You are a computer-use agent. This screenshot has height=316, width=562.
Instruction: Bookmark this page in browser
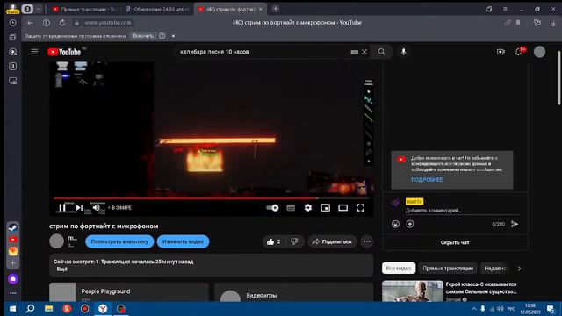tap(518, 23)
